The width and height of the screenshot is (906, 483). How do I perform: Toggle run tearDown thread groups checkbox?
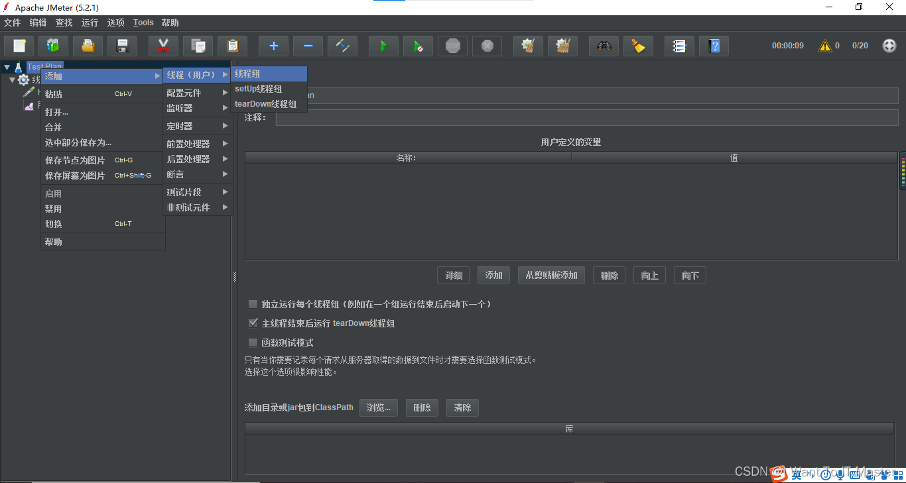pyautogui.click(x=253, y=323)
